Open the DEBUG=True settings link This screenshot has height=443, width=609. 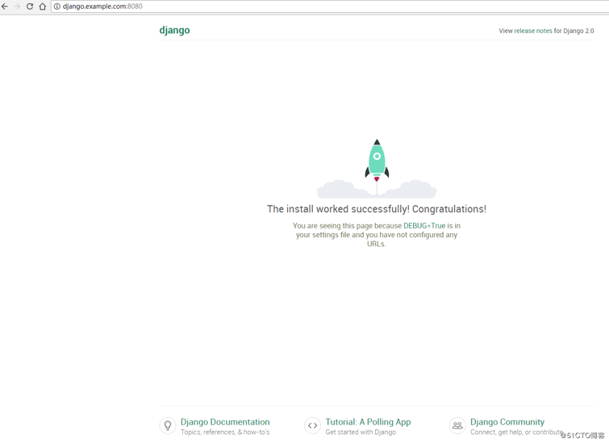click(424, 226)
